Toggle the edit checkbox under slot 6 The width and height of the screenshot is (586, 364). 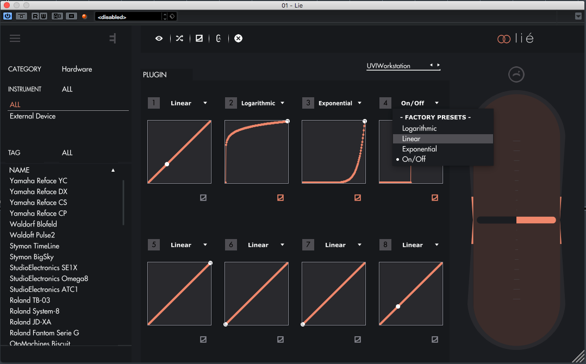click(280, 340)
